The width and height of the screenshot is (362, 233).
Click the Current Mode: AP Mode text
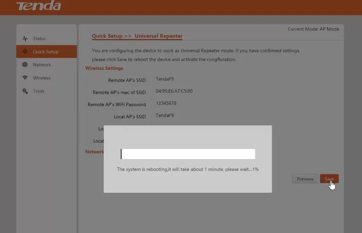313,29
